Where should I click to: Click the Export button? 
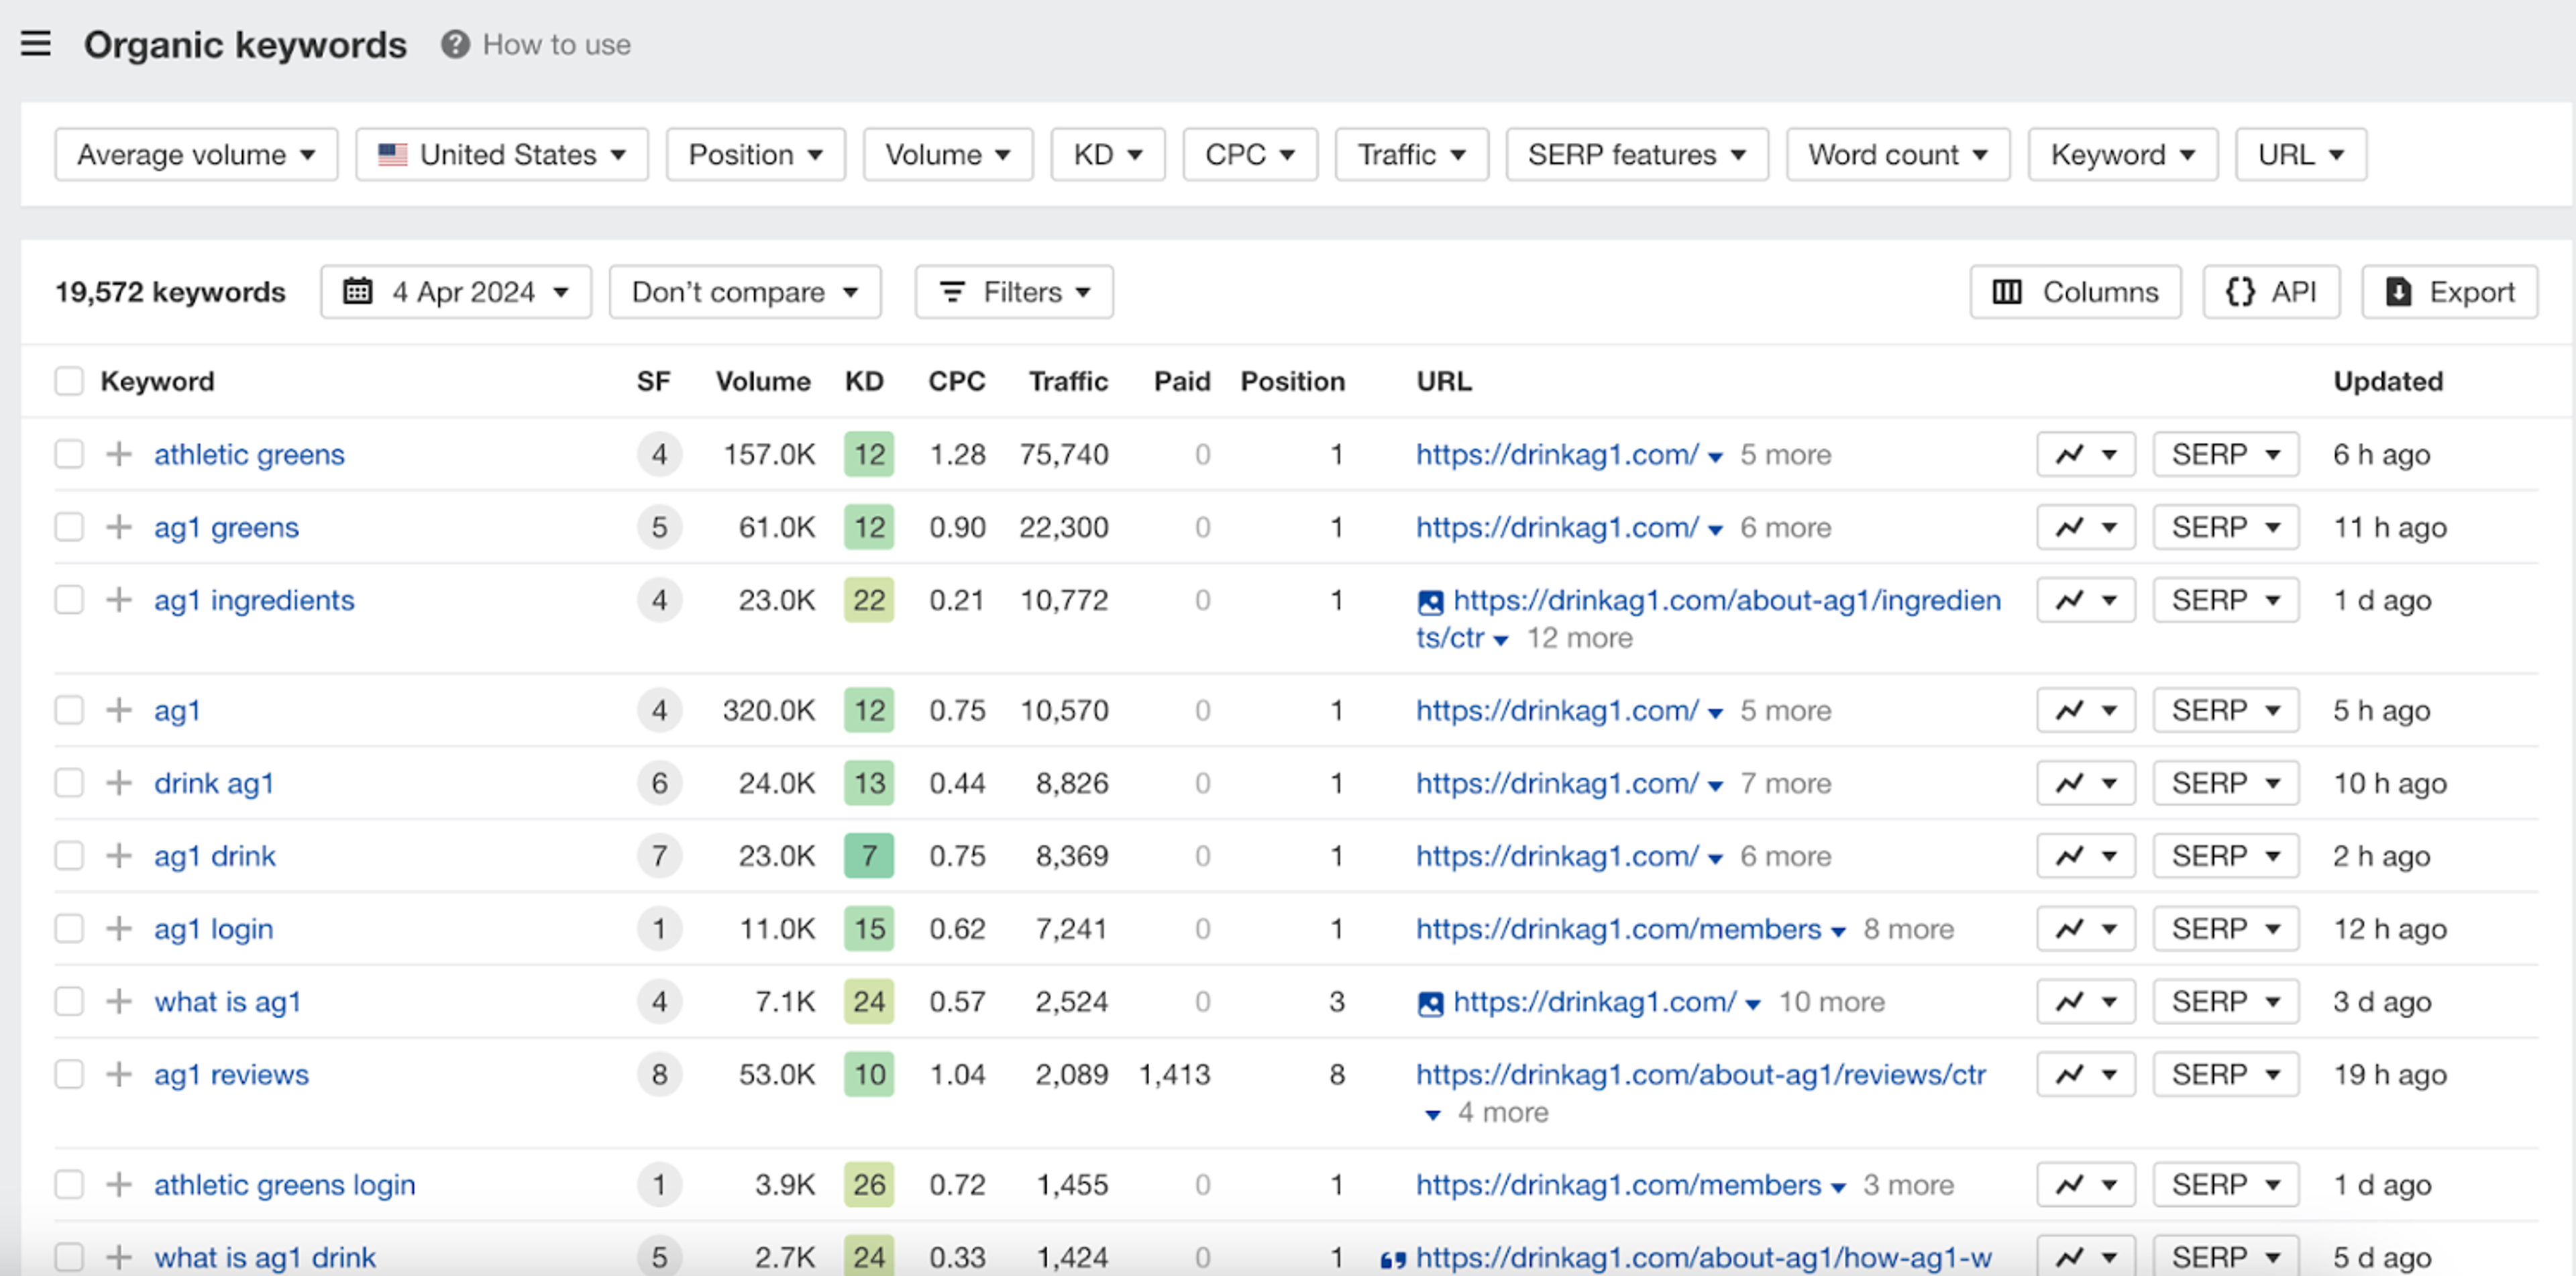[2449, 292]
